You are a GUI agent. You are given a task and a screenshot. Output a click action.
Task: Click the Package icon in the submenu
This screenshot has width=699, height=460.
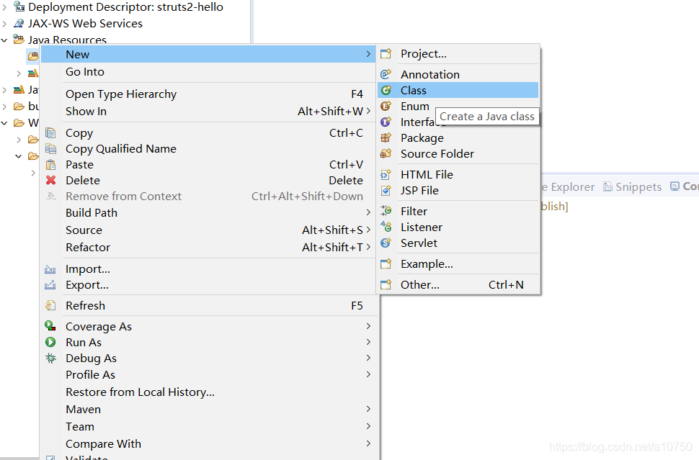[386, 137]
